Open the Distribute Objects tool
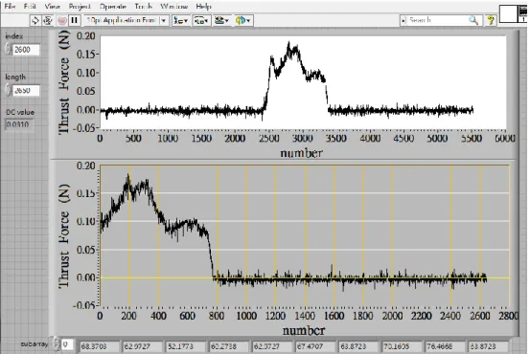 tap(202, 21)
